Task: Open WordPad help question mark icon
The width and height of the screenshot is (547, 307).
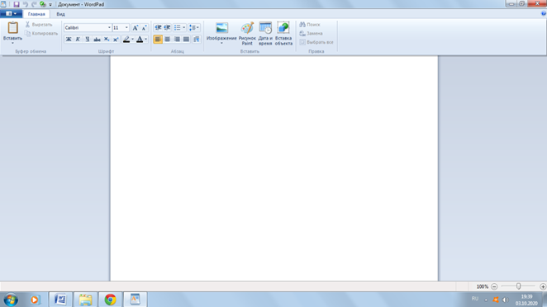Action: (544, 13)
